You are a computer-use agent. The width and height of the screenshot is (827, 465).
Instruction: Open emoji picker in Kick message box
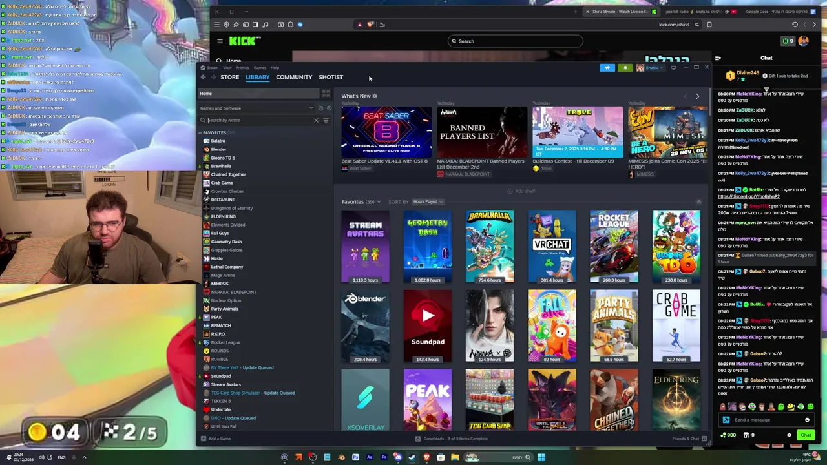coord(807,420)
